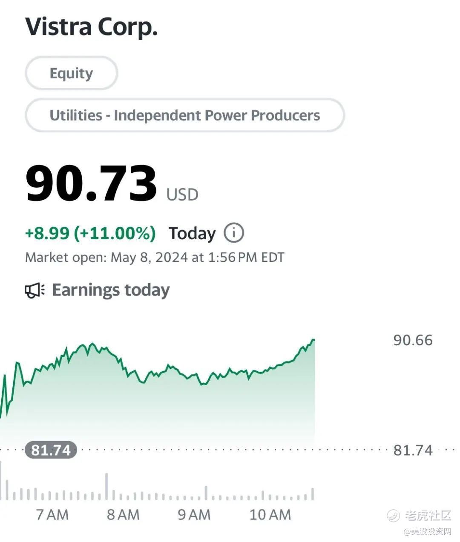Image resolution: width=460 pixels, height=542 pixels.
Task: Click the tall volume bar near 8 AM
Action: tap(106, 487)
